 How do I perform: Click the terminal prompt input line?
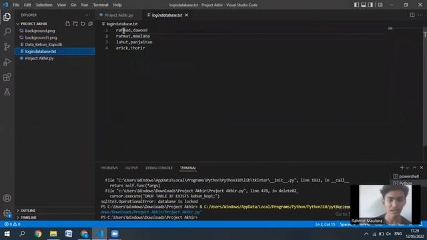pyautogui.click(x=149, y=217)
